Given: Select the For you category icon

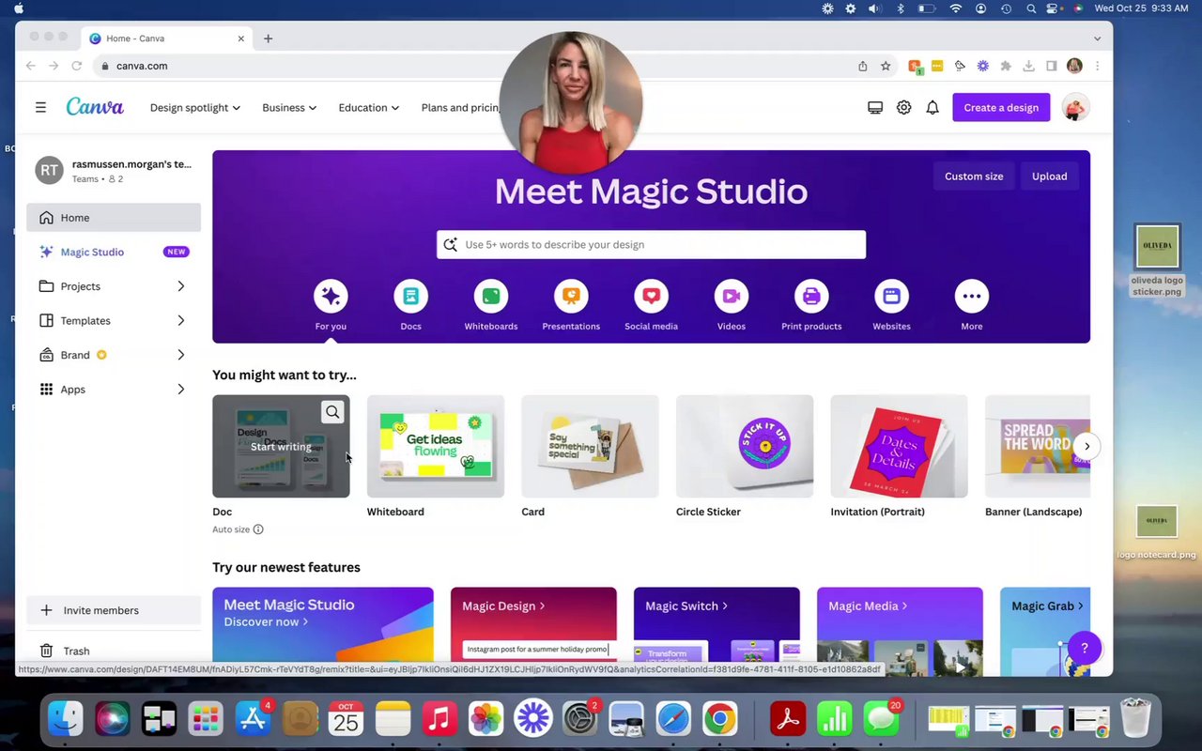Looking at the screenshot, I should (331, 296).
